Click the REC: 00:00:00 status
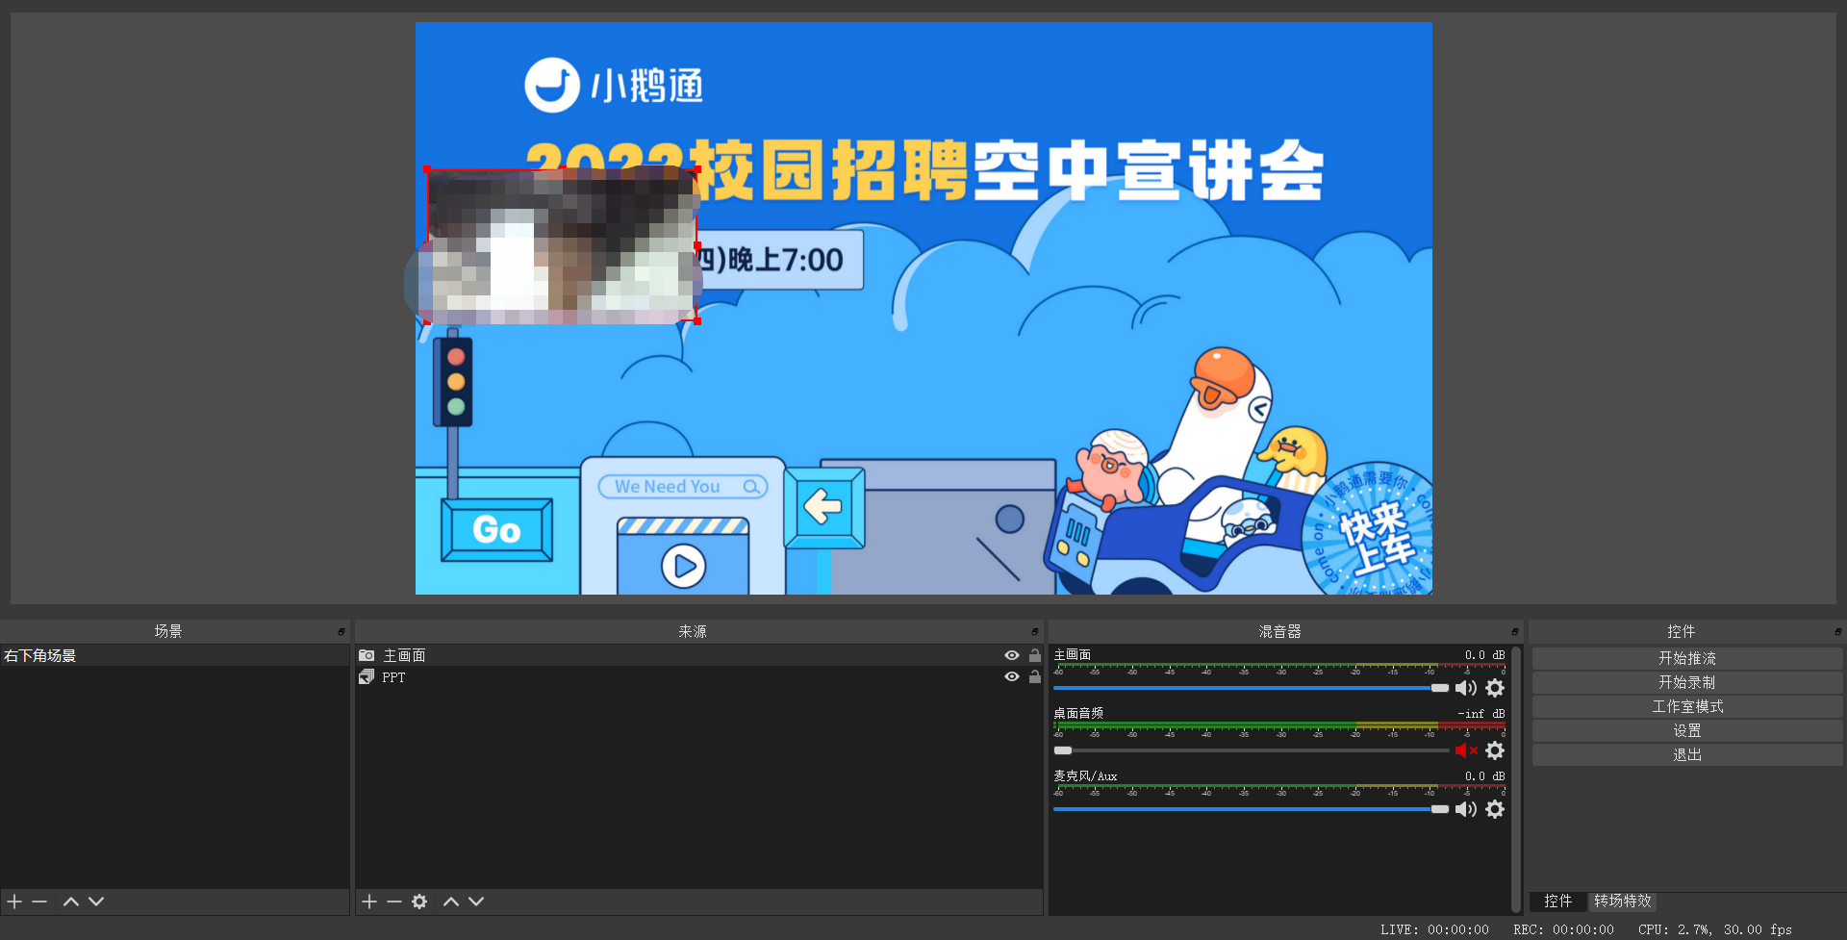Image resolution: width=1847 pixels, height=940 pixels. [1563, 929]
